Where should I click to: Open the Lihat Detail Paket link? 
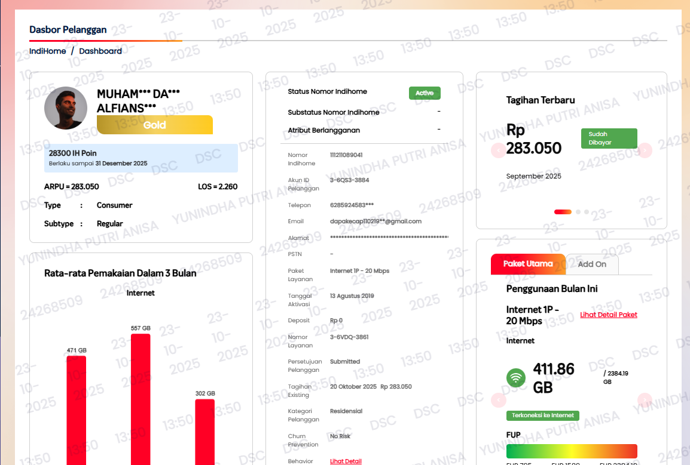click(609, 315)
